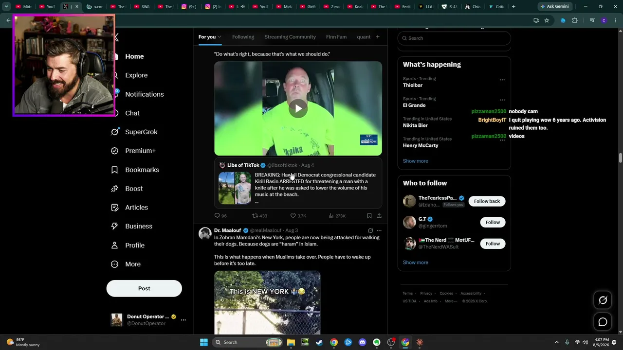This screenshot has width=623, height=350.
Task: Follow the G.T account
Action: (x=493, y=222)
